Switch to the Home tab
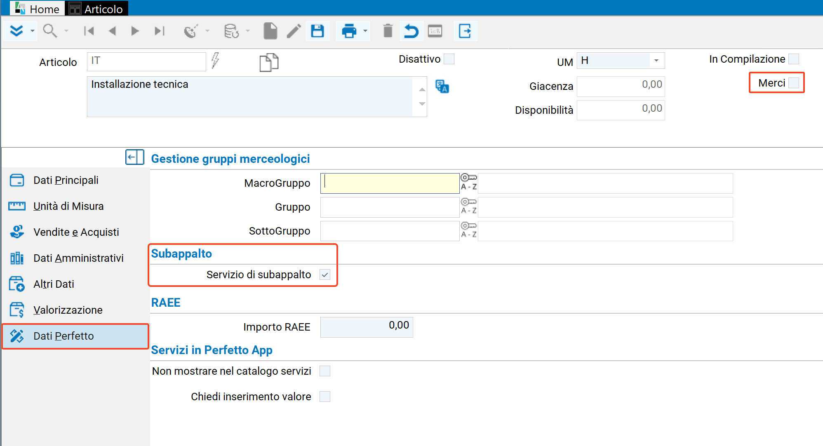The width and height of the screenshot is (823, 446). pos(38,9)
